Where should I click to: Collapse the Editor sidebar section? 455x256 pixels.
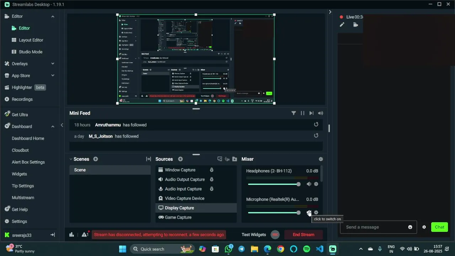(x=53, y=16)
